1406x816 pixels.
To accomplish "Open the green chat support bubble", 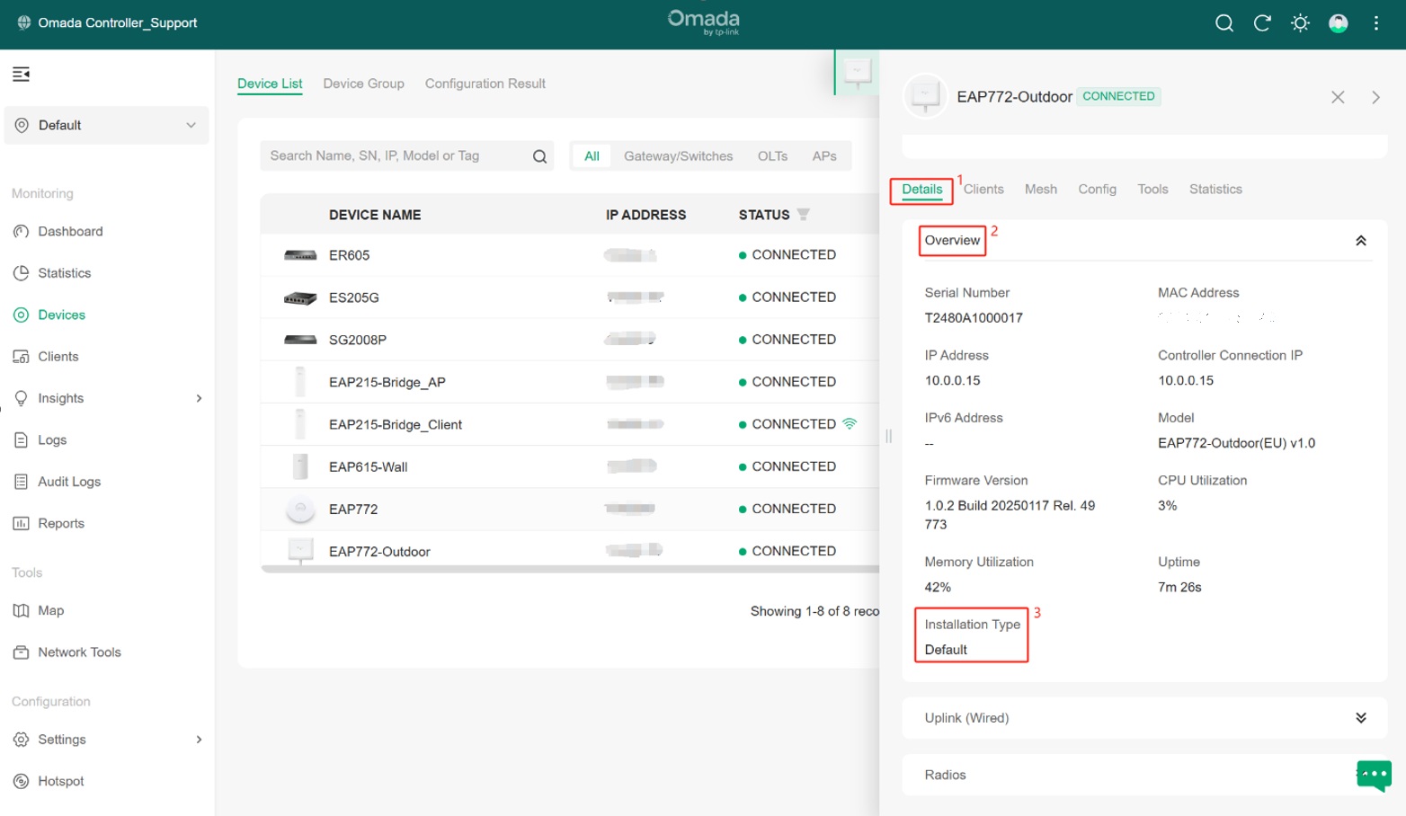I will 1374,775.
